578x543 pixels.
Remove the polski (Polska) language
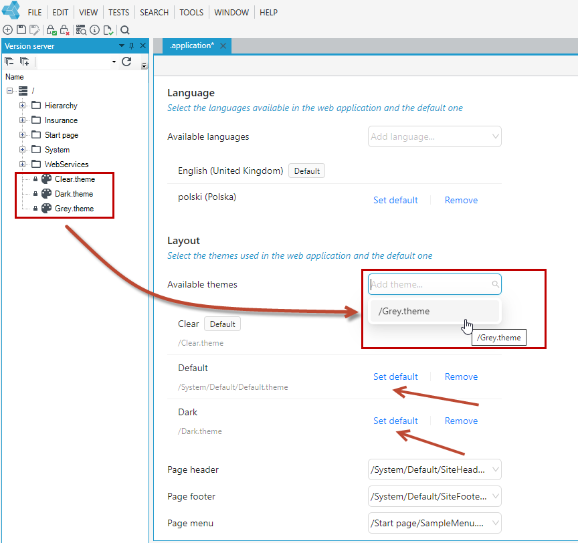coord(461,200)
